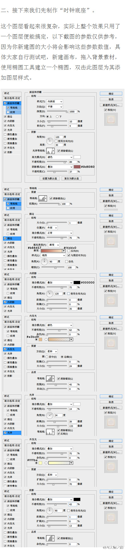This screenshot has width=125, height=551.
Task: Open 样式 dropdown showing 内斜面
Action: 55,101
